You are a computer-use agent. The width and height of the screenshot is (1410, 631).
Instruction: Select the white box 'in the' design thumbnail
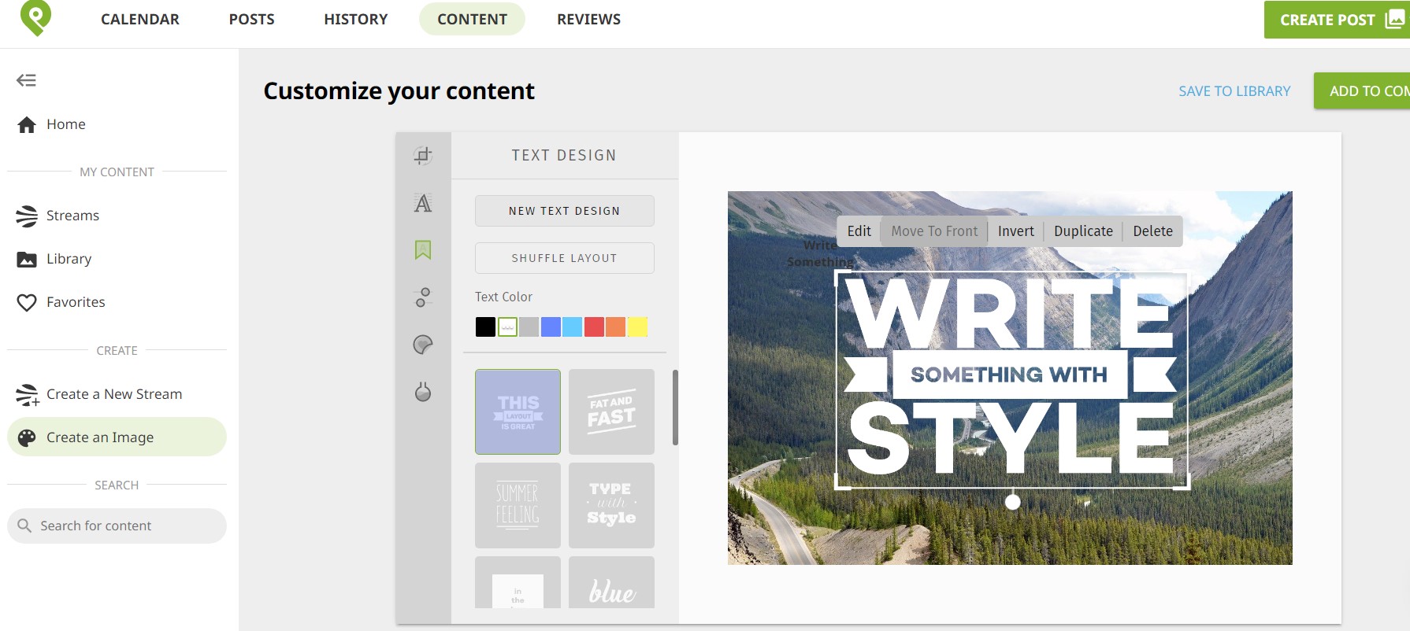[518, 582]
